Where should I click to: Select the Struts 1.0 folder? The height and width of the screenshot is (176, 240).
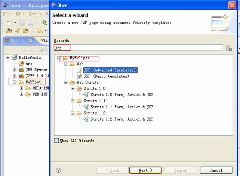[x=95, y=89]
